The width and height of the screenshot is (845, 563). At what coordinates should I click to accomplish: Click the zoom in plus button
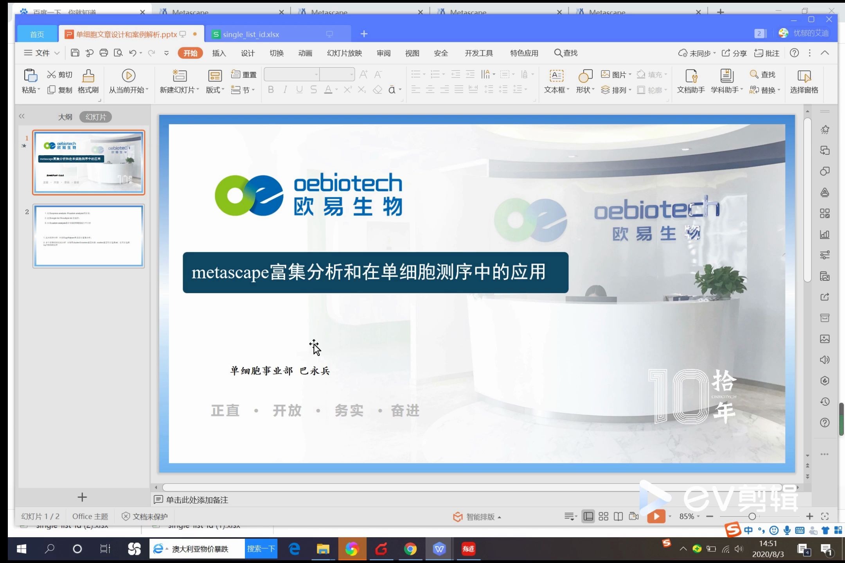[x=810, y=516]
